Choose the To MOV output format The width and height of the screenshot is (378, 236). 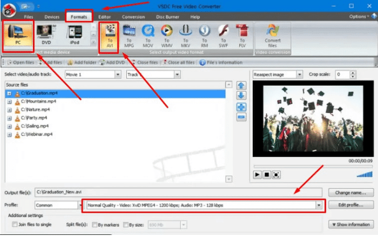pyautogui.click(x=148, y=37)
